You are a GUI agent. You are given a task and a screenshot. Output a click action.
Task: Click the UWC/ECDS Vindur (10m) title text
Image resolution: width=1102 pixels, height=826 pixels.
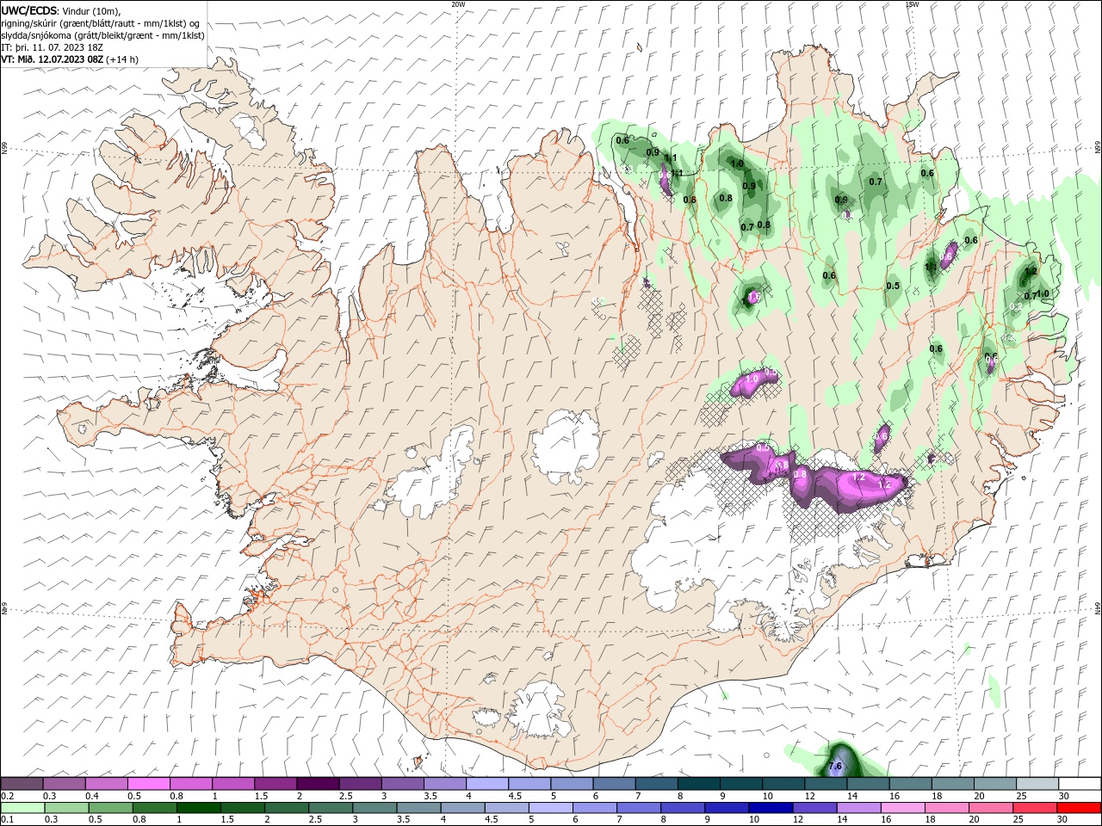tap(61, 10)
